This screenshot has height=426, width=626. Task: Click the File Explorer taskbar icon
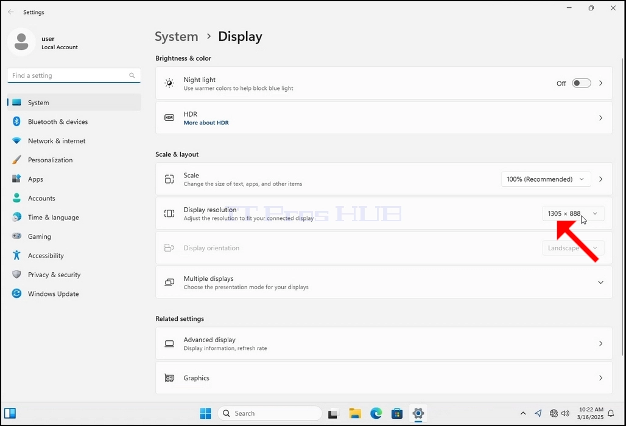[354, 413]
